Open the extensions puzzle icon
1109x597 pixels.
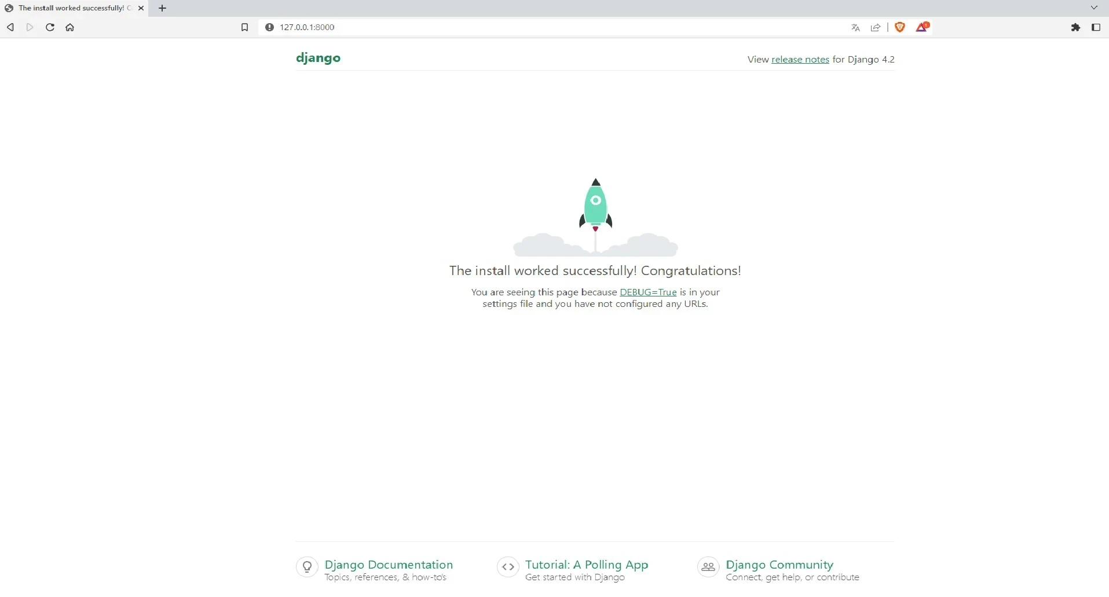(1075, 27)
